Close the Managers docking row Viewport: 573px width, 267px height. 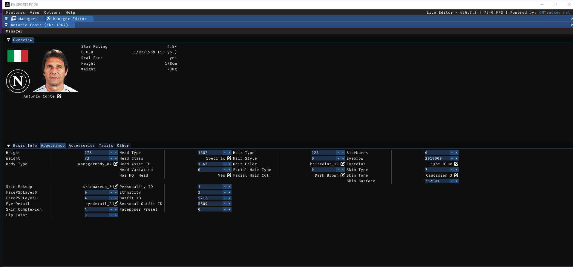(x=572, y=18)
